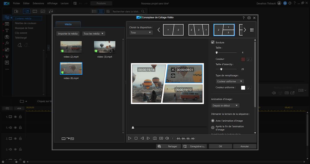The width and height of the screenshot is (310, 164).
Task: Take a snapshot with the camera icon
Action: click(x=155, y=138)
